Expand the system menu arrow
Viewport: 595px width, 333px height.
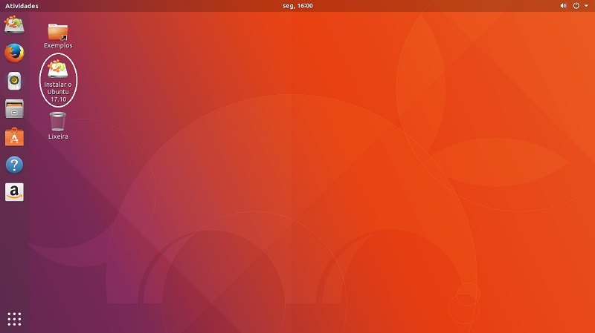586,6
